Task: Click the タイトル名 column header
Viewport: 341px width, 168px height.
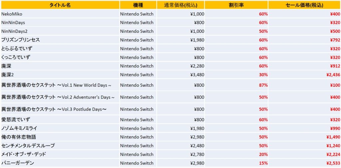Action: pos(60,5)
